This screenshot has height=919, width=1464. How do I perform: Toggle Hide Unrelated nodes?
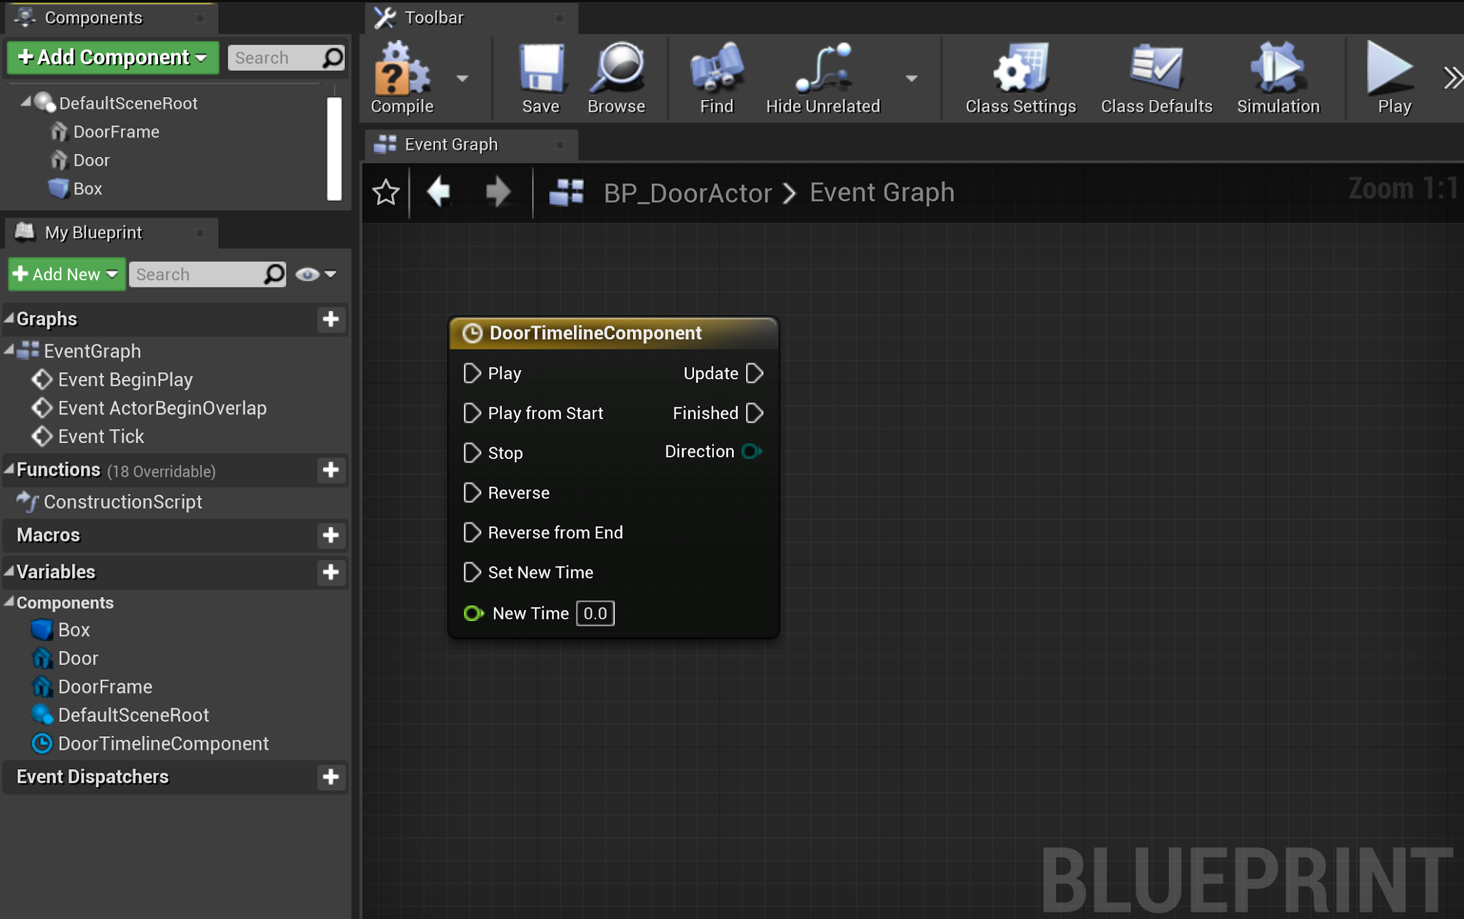point(823,69)
